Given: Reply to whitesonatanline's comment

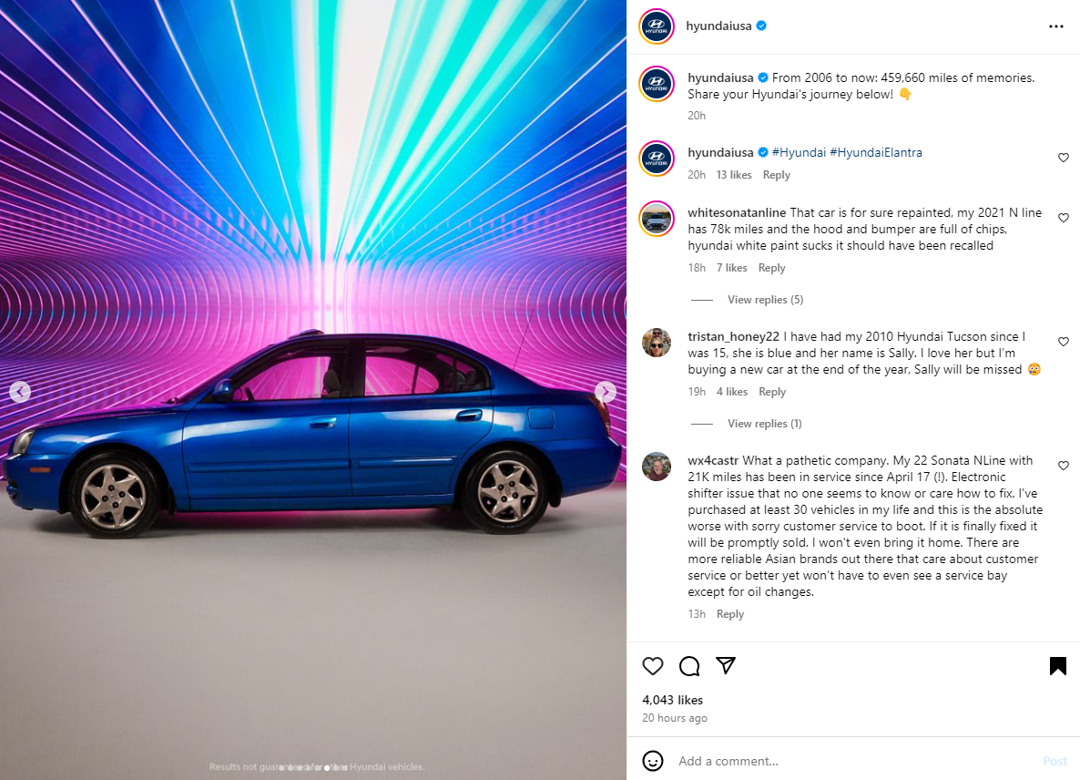Looking at the screenshot, I should 771,268.
